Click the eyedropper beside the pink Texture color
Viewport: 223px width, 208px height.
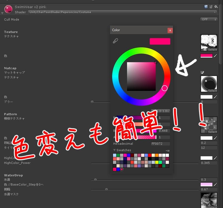(215, 55)
